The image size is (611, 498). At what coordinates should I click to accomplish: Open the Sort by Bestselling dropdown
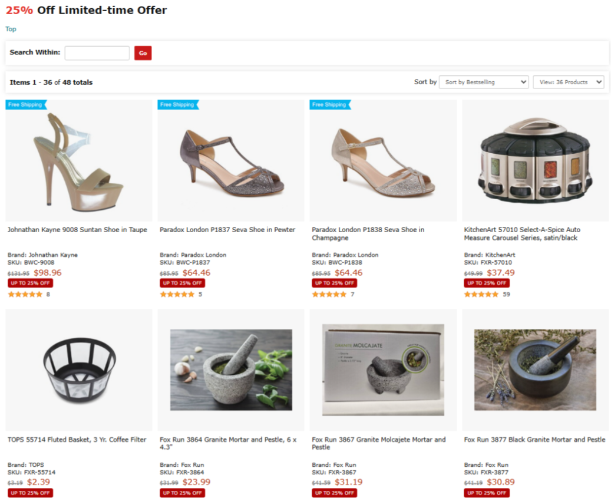(484, 83)
